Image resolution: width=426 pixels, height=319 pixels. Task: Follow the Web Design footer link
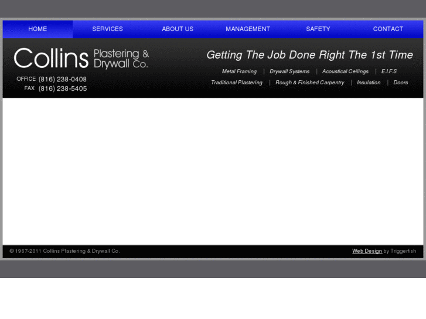click(x=367, y=251)
